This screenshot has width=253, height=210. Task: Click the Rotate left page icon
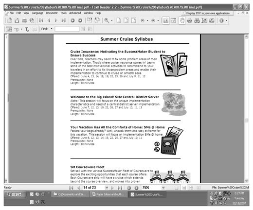tap(90, 20)
